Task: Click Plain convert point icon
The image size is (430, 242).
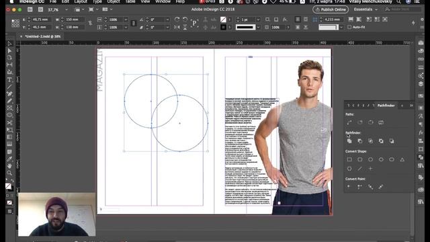Action: click(x=349, y=187)
